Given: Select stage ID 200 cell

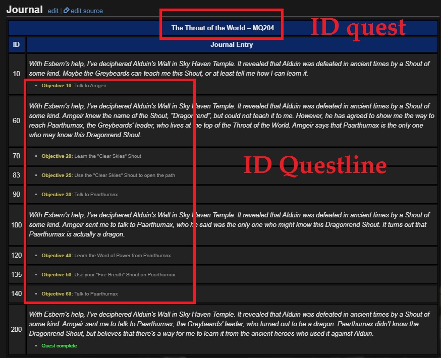Looking at the screenshot, I should 16,329.
